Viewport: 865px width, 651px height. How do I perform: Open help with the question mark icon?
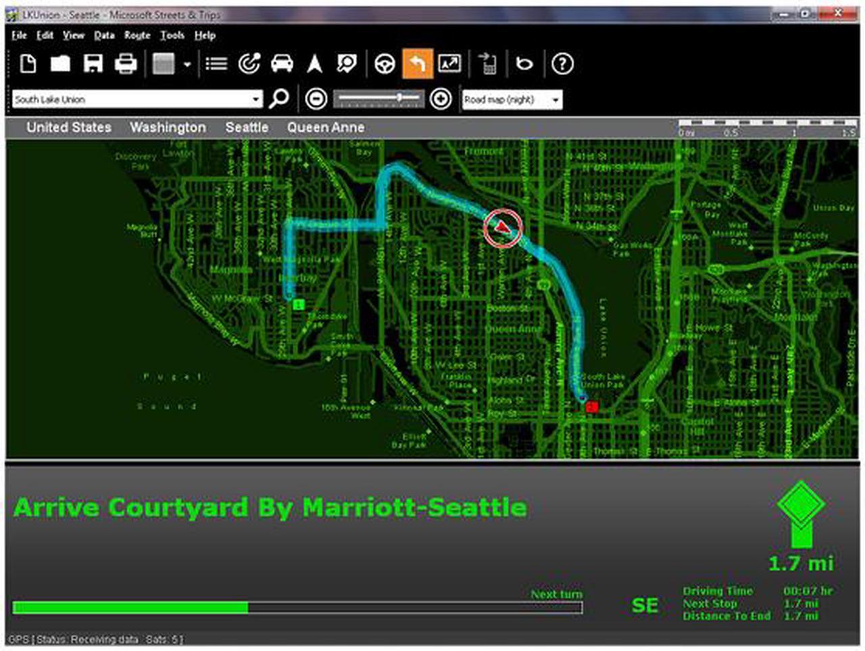[562, 64]
